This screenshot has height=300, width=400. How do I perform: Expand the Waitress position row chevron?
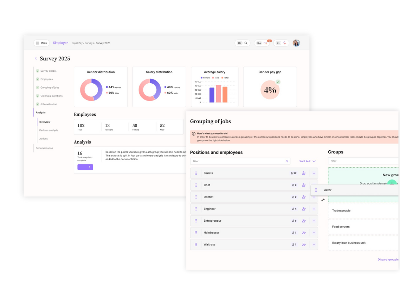pyautogui.click(x=314, y=244)
